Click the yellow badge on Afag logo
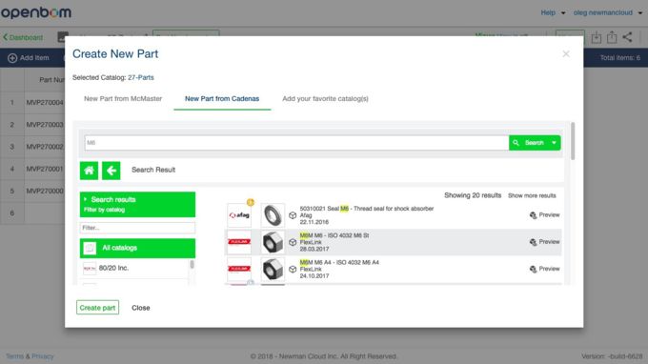Viewport: 648px width, 364px height. click(251, 202)
